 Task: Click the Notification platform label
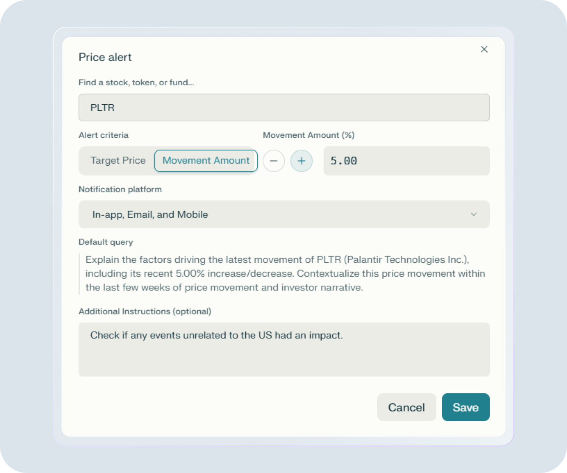click(120, 189)
